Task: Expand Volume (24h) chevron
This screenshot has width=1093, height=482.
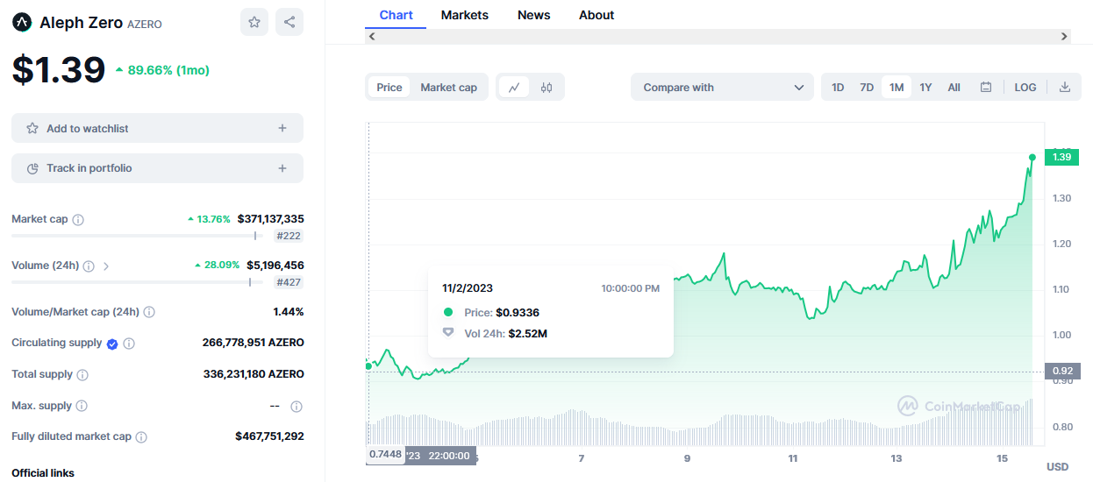Action: pos(106,266)
